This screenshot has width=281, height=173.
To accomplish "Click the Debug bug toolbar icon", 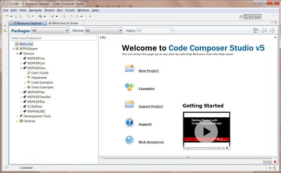I will tap(40, 16).
